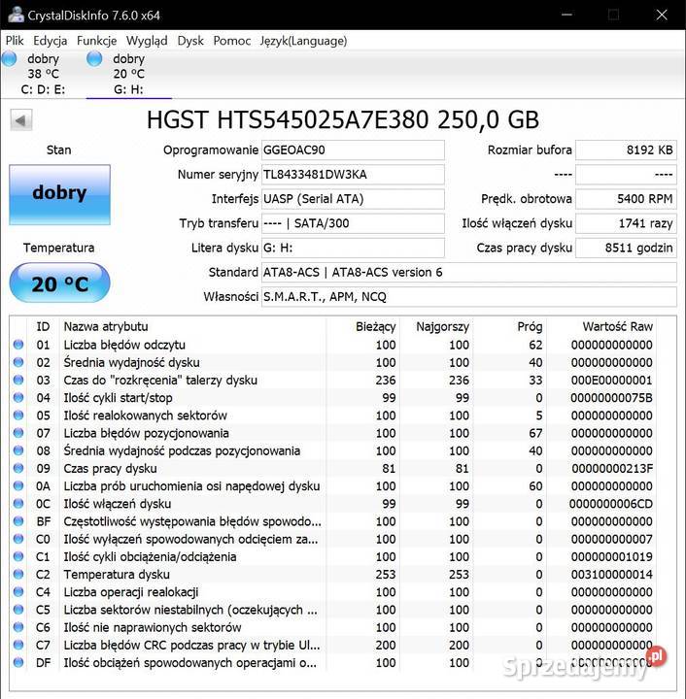The width and height of the screenshot is (686, 699).
Task: Click the rotation speed field 5400 RPM
Action: tap(626, 199)
